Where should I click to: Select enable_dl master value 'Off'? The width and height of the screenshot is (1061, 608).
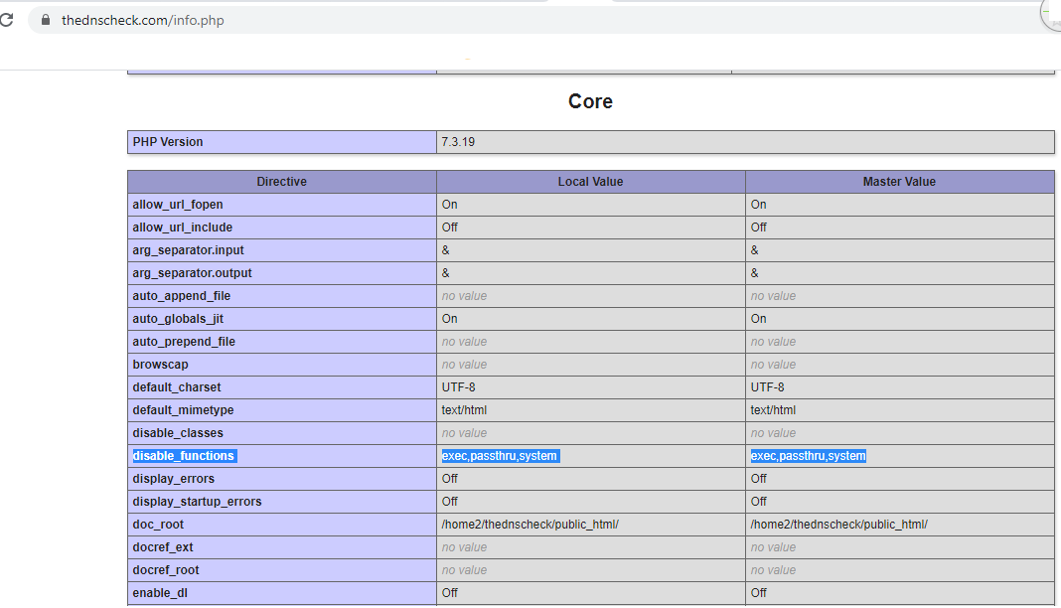tap(759, 593)
